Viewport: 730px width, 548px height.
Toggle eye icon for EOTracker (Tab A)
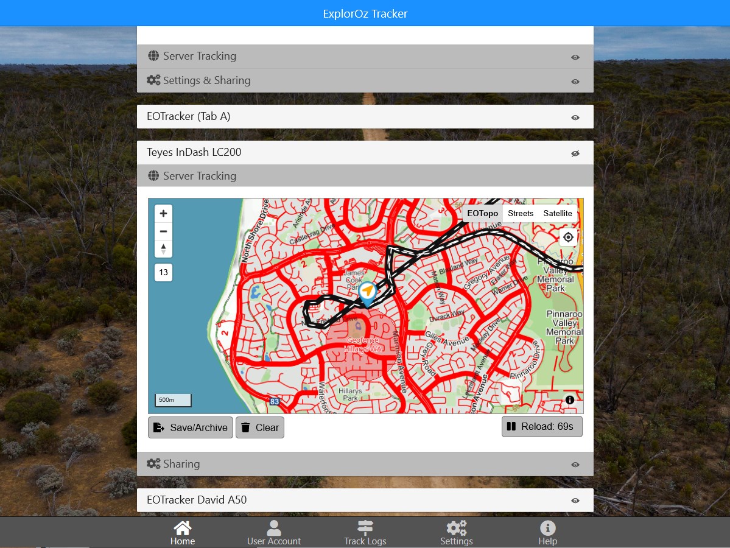(575, 118)
